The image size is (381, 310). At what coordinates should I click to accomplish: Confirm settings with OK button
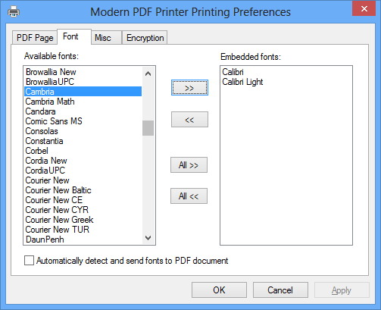219,290
